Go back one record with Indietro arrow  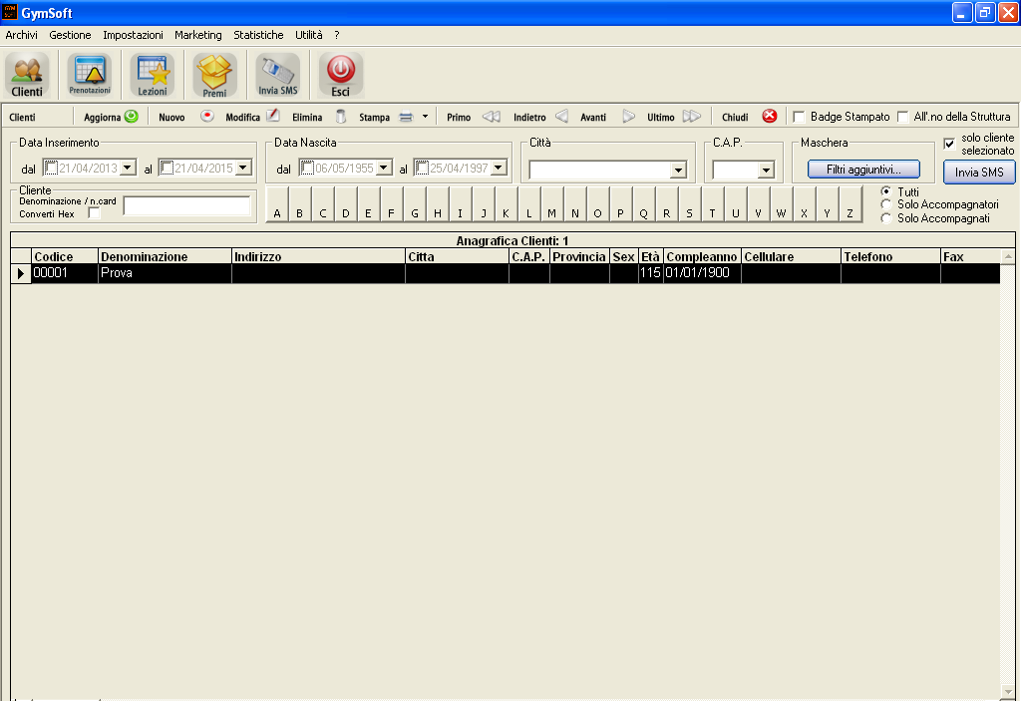(x=561, y=117)
